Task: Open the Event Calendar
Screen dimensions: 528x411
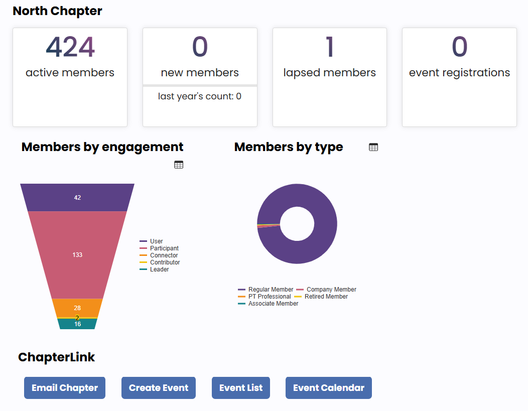Action: (x=329, y=388)
